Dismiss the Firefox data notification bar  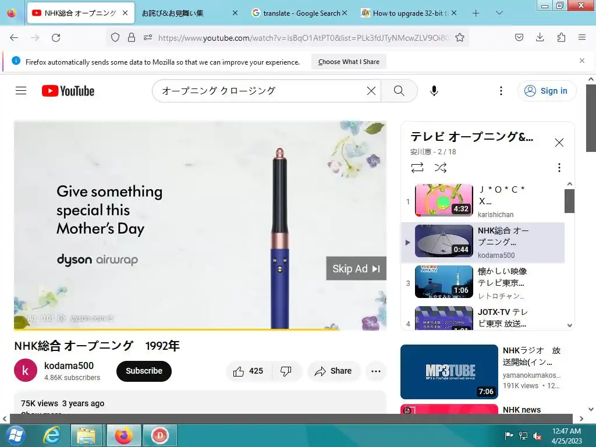pos(582,61)
